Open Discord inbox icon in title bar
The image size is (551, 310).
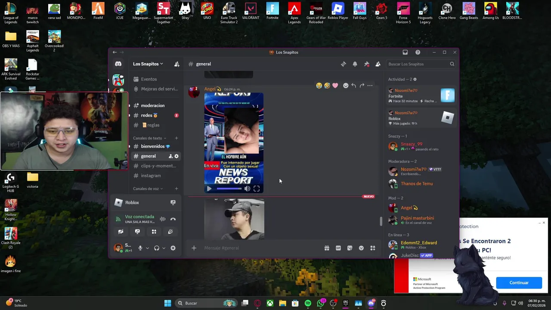pos(405,52)
